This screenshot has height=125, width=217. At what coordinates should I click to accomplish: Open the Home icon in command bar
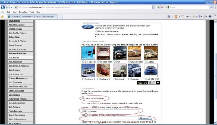coord(169,17)
